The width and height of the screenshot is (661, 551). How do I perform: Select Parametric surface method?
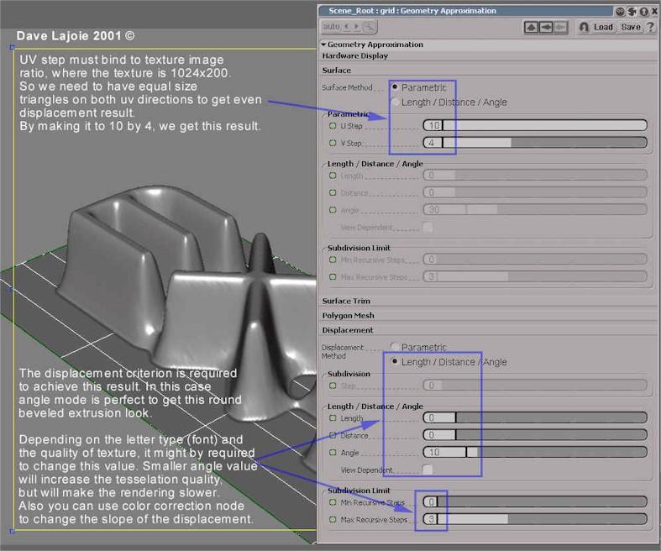pos(395,87)
